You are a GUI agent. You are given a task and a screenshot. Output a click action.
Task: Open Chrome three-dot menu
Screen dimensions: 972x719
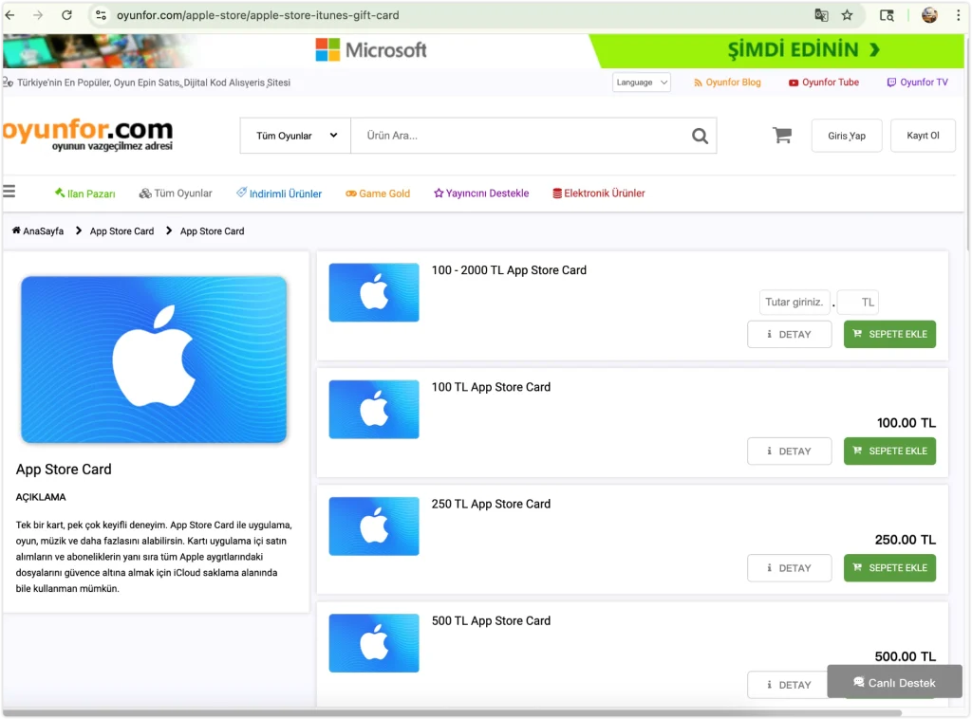[x=959, y=15]
